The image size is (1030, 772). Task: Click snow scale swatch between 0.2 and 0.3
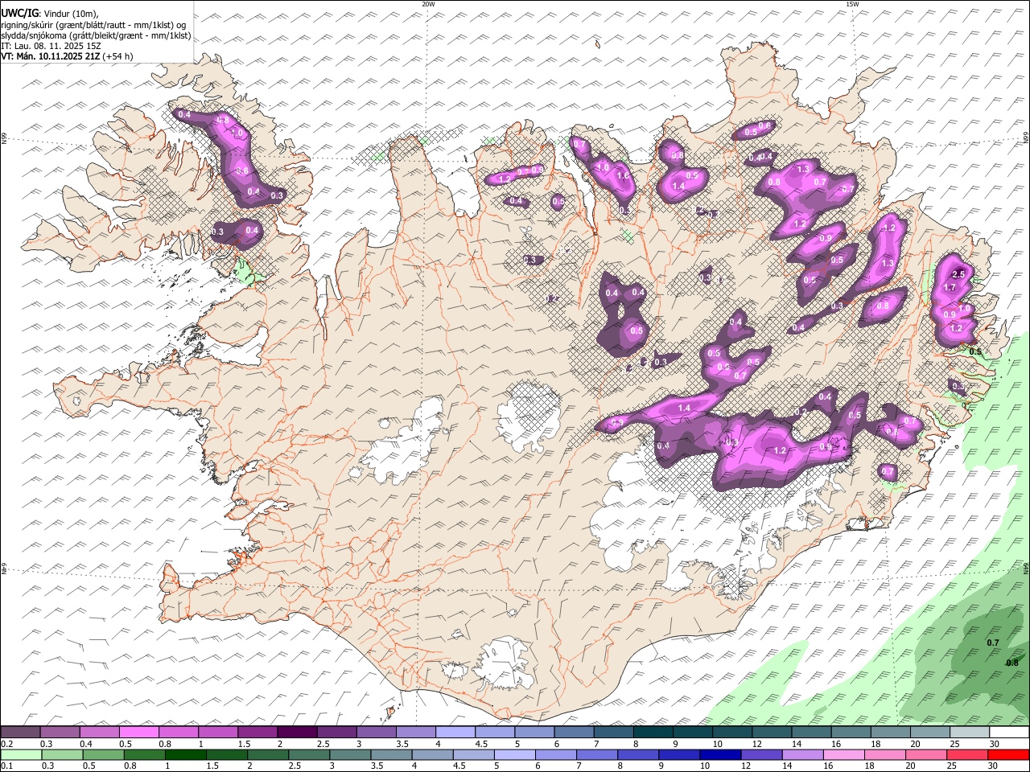[20, 732]
